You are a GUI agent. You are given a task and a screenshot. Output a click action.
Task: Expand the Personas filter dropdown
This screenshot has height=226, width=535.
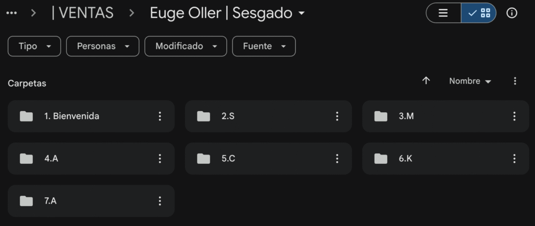point(103,46)
